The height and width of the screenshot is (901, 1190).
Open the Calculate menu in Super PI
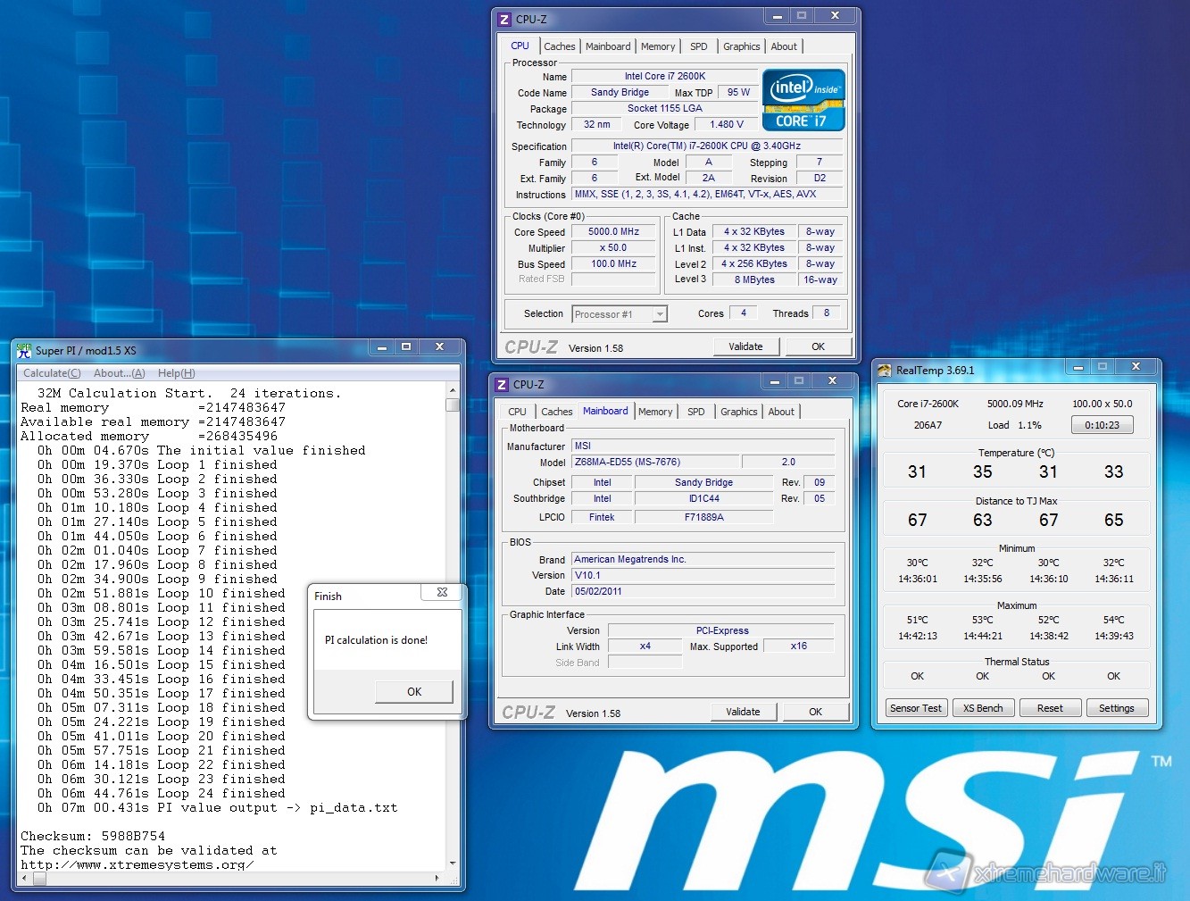click(x=52, y=373)
